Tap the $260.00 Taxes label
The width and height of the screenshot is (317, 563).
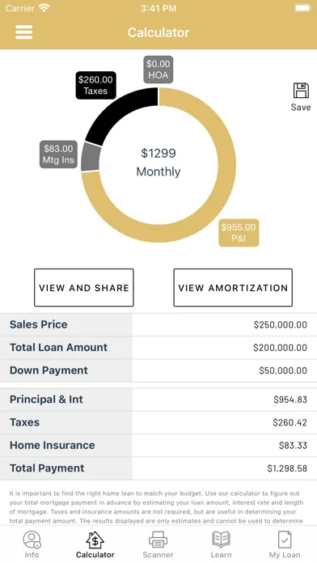(x=95, y=85)
